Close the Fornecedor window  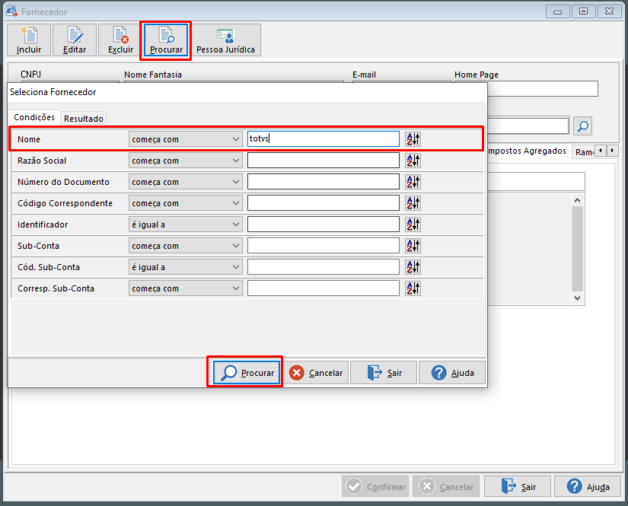pos(610,11)
